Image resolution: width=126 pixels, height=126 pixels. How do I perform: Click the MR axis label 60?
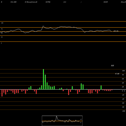point(123,79)
